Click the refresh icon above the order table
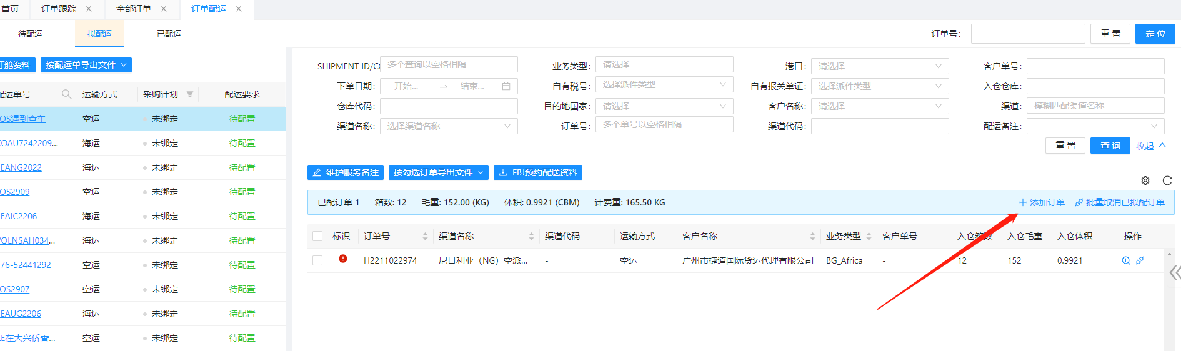Screen dimensions: 1181x351 pyautogui.click(x=1167, y=180)
